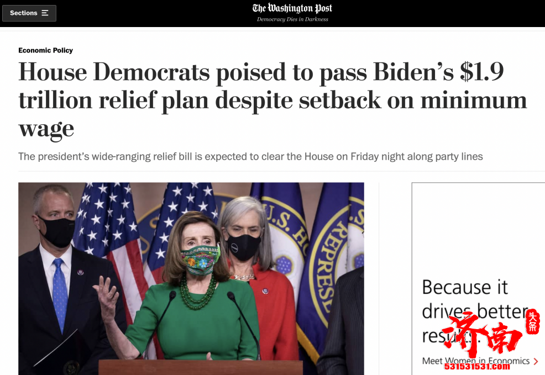
Task: Click the word wage in headline
Action: 46,129
